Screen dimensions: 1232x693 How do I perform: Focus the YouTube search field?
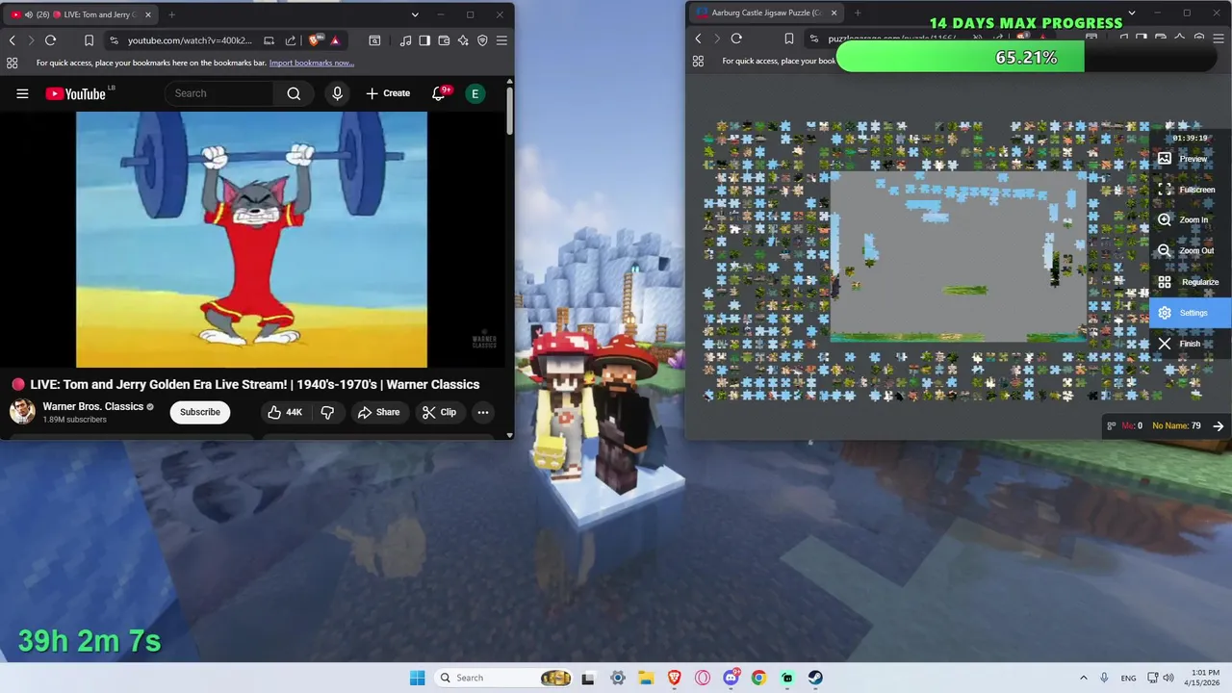coord(219,93)
